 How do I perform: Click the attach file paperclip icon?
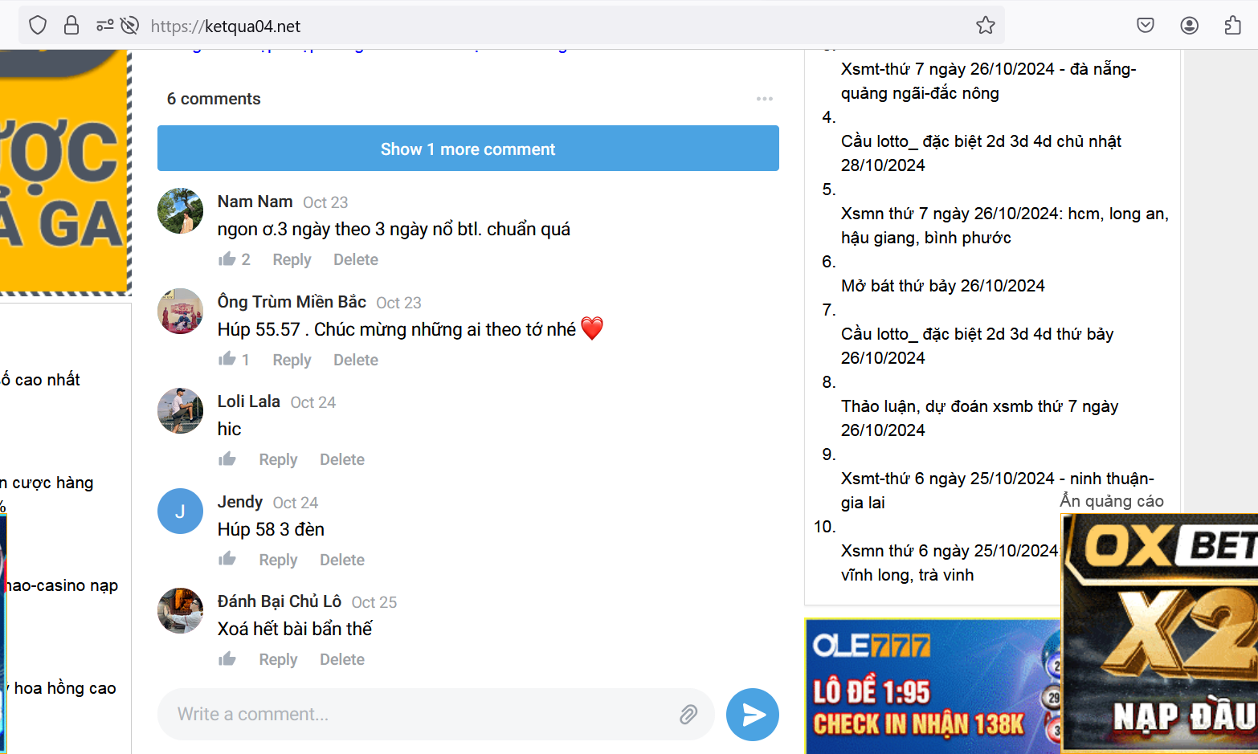(x=688, y=715)
